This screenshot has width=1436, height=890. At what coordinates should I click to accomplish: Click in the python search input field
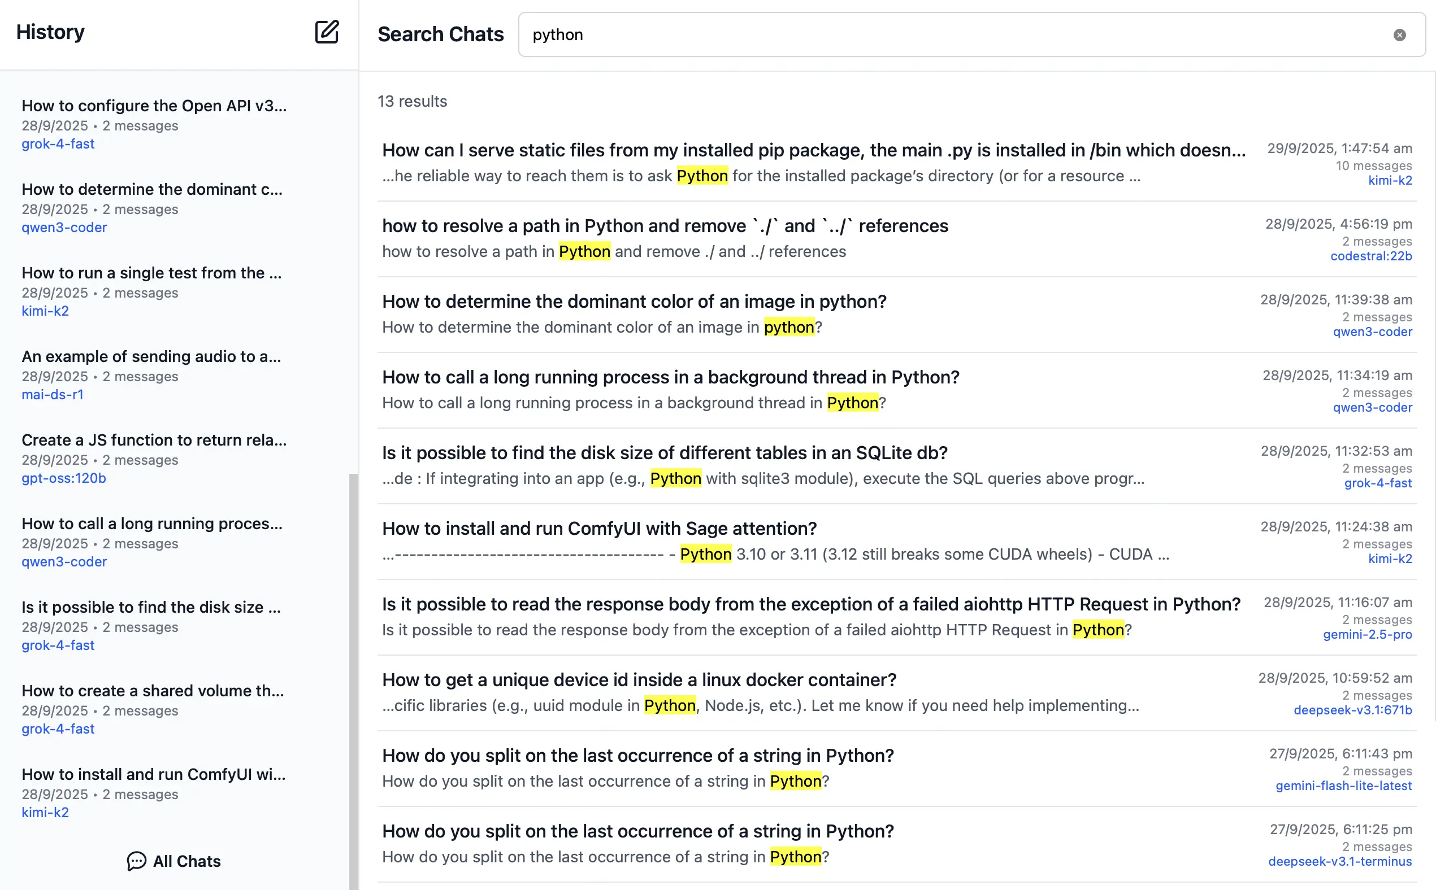coord(943,36)
